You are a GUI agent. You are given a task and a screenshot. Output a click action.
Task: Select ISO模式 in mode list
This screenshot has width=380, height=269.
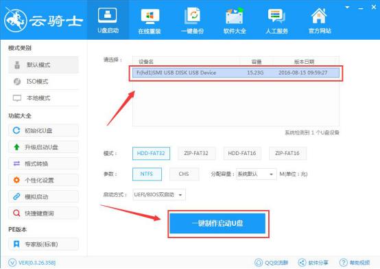coord(44,82)
